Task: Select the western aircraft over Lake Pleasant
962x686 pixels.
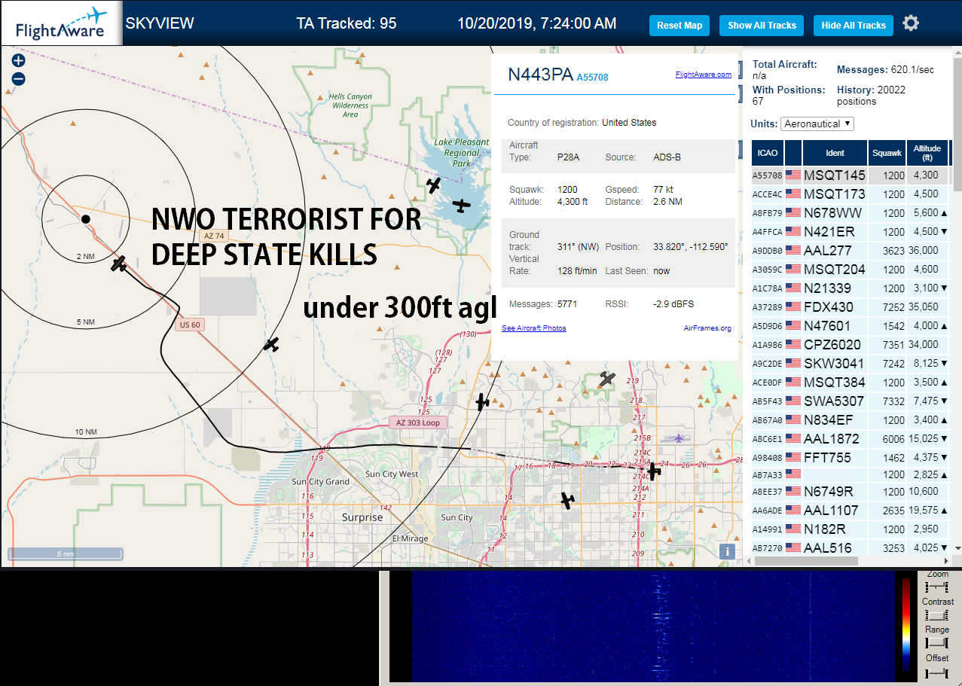Action: click(x=433, y=185)
